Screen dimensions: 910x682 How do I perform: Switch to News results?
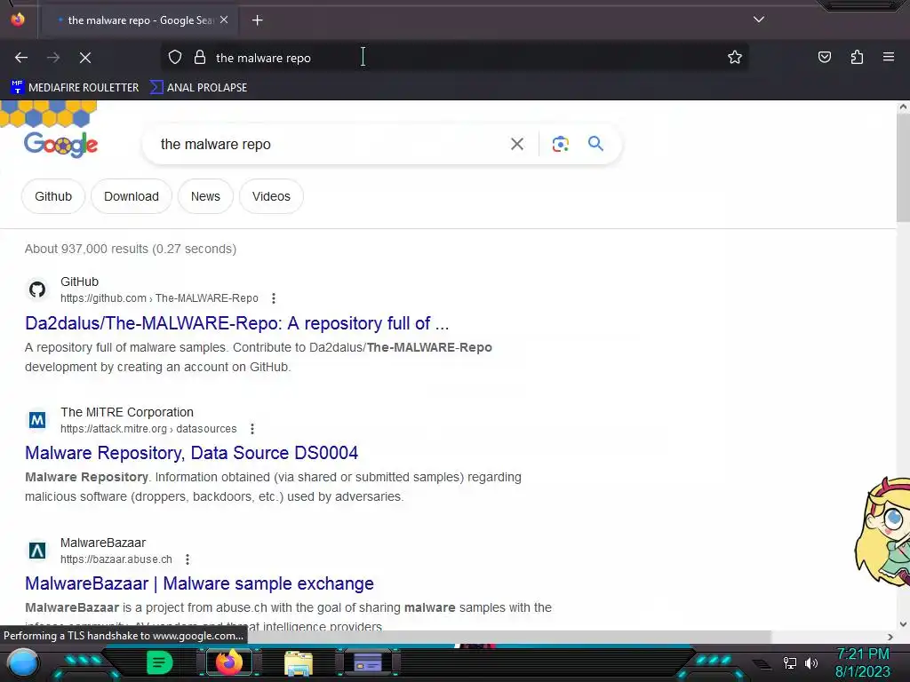[x=205, y=196]
